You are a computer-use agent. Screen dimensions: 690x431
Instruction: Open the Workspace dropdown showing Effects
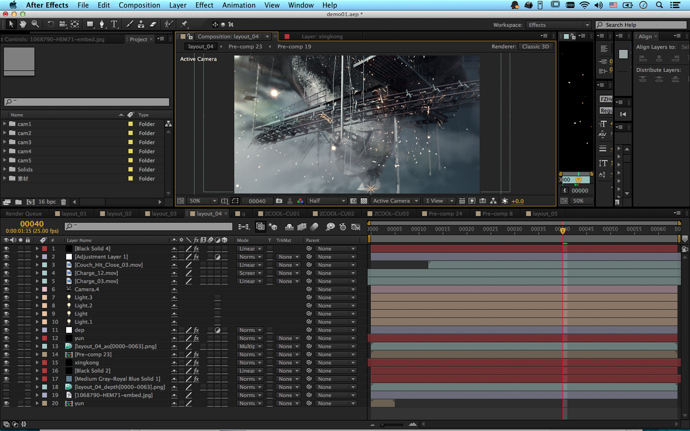tap(558, 25)
